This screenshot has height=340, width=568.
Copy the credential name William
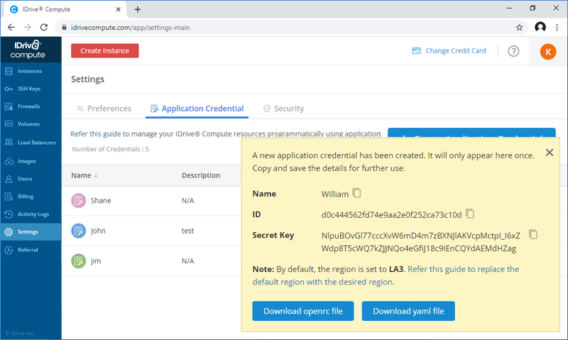[x=356, y=193]
